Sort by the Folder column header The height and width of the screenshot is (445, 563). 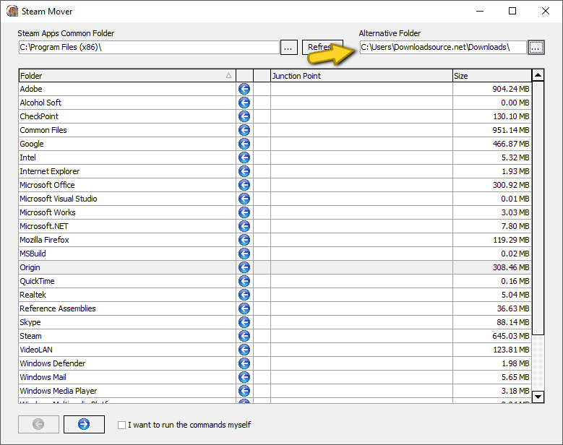point(127,76)
